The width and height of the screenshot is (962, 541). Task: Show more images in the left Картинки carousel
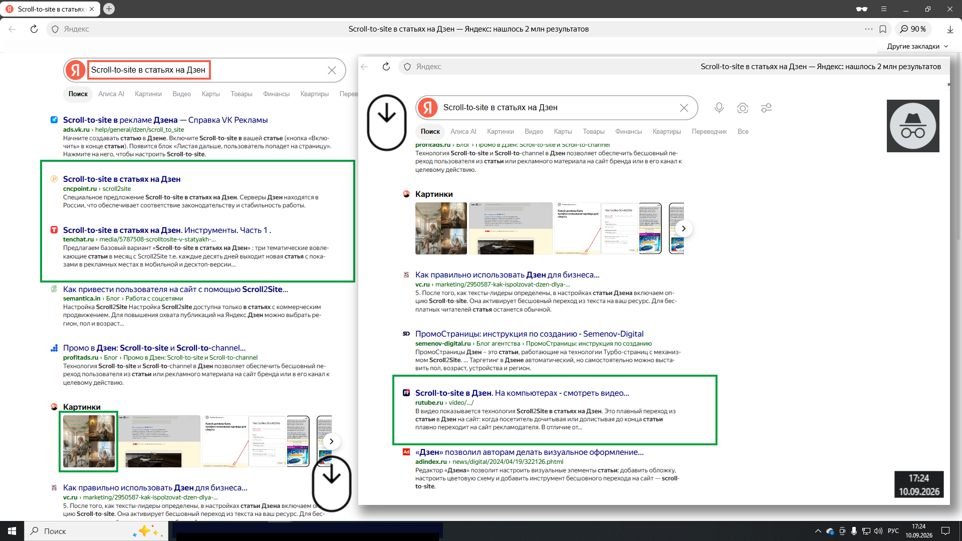click(331, 441)
